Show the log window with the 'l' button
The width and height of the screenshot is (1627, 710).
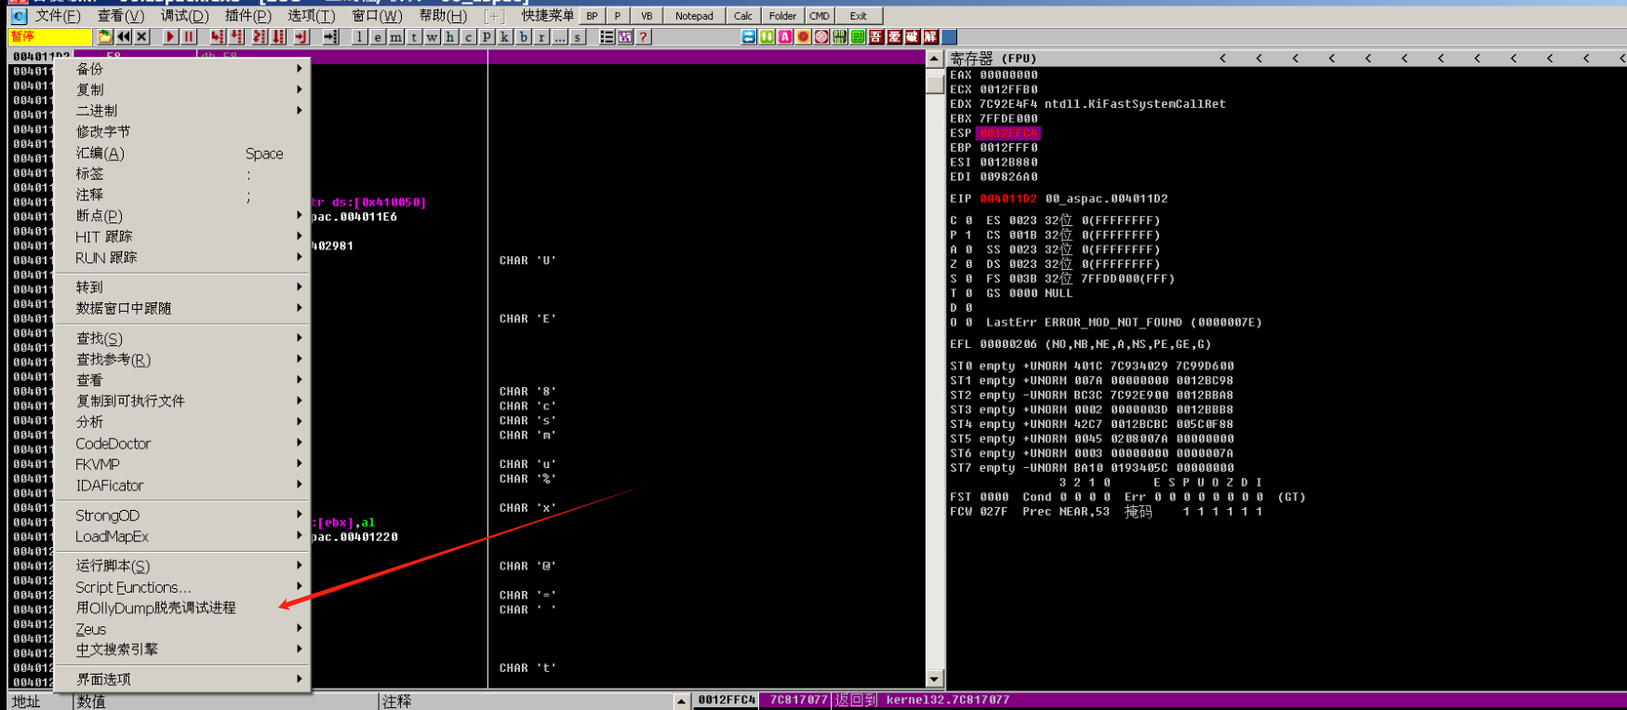359,36
